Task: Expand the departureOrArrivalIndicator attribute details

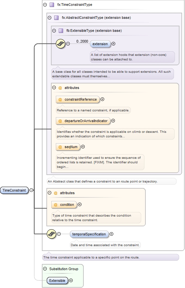Action: pos(113,121)
